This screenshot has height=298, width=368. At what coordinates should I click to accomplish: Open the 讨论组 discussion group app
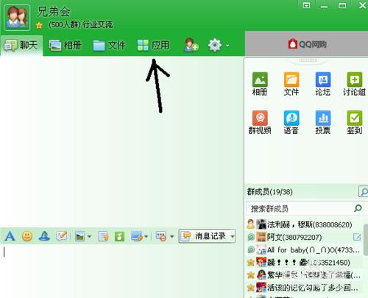coord(354,84)
